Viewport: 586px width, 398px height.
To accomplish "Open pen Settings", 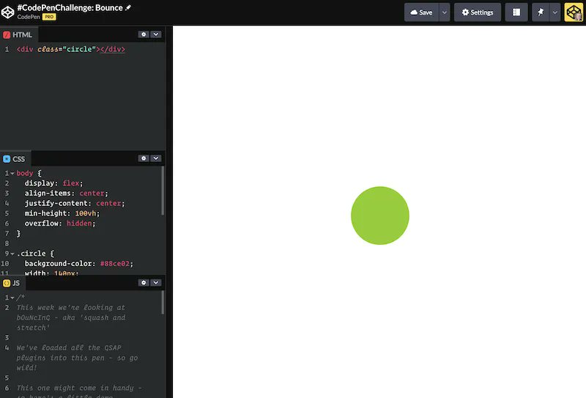I will click(478, 12).
